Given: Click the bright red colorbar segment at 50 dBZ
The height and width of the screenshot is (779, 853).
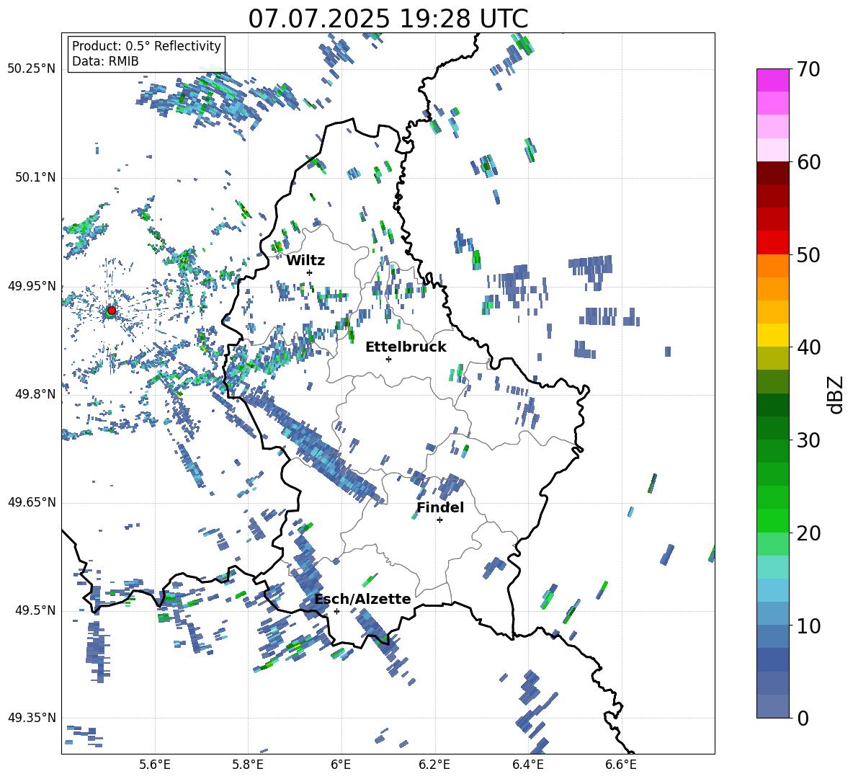Looking at the screenshot, I should (x=773, y=243).
